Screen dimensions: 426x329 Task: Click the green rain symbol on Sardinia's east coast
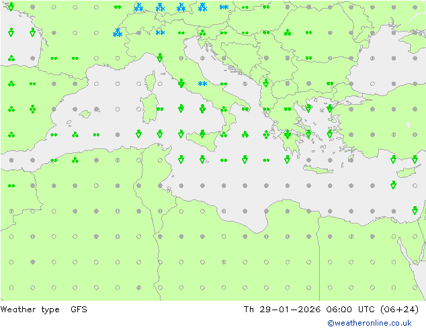tap(160, 109)
